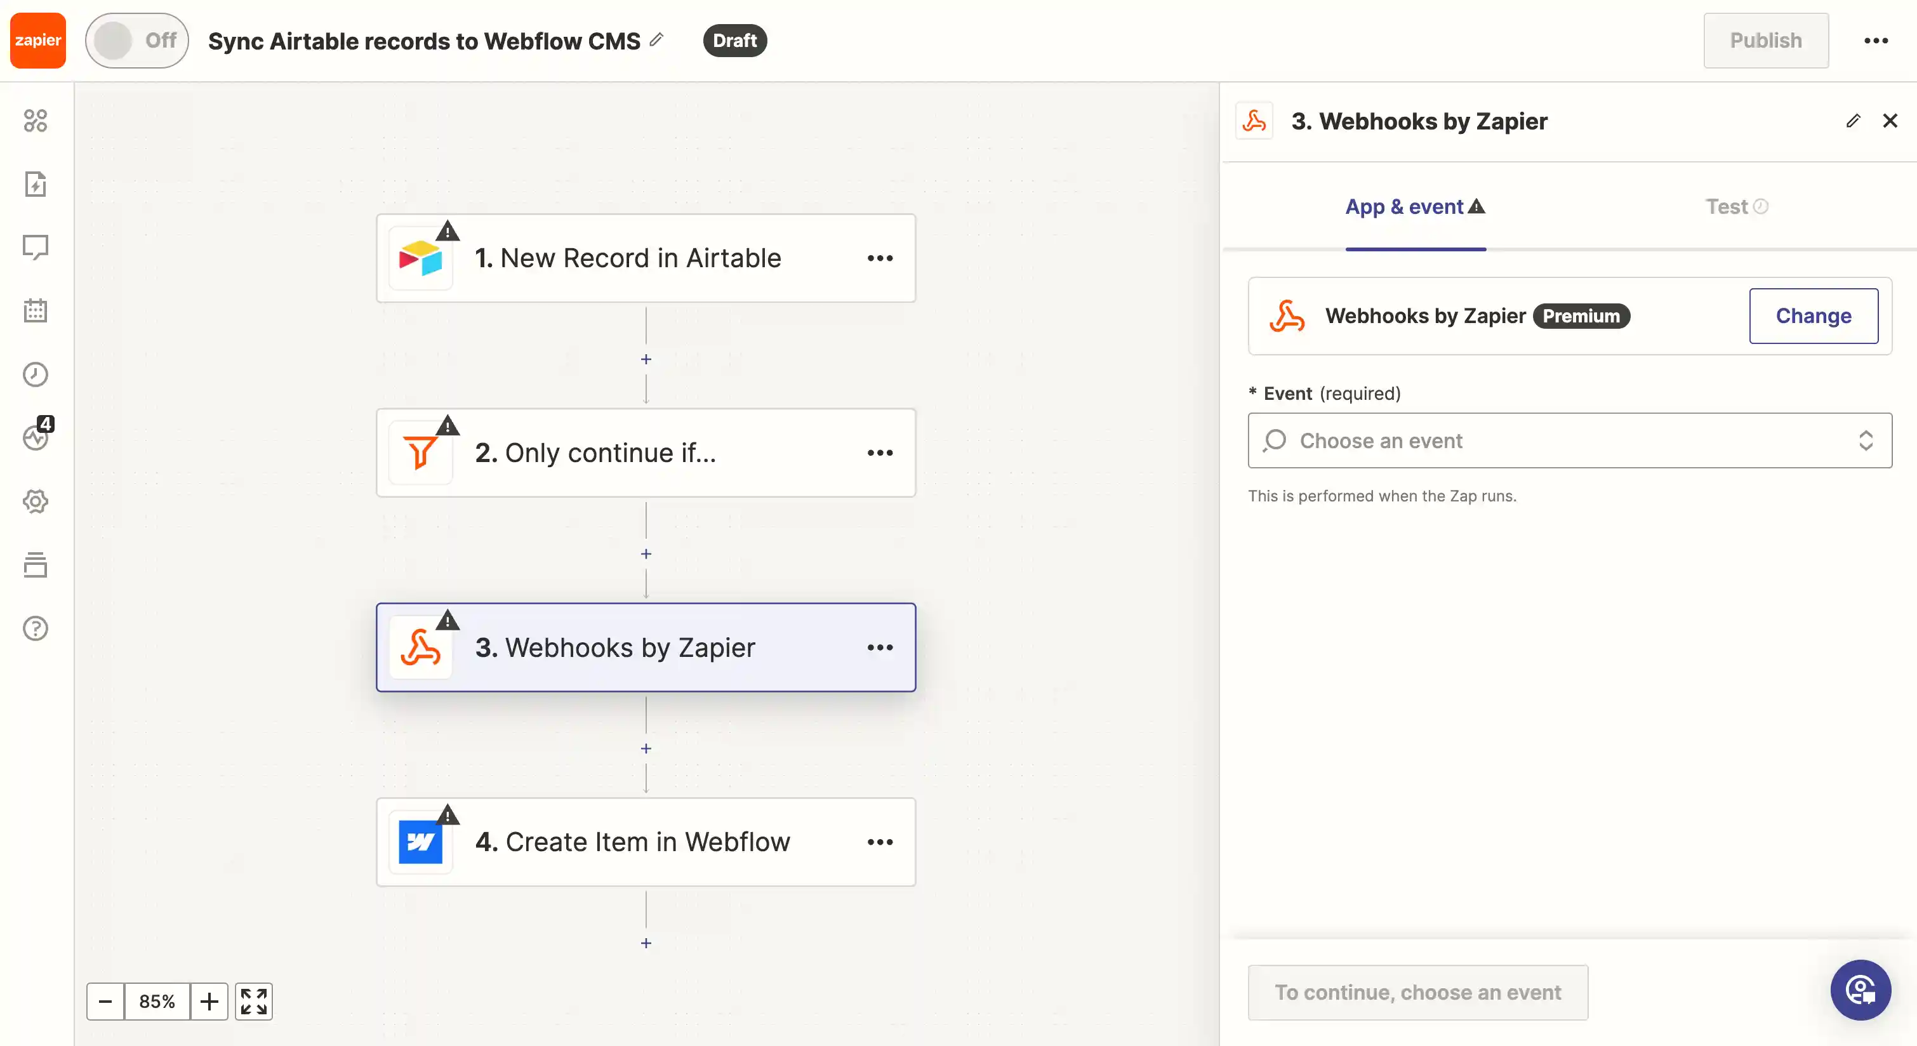This screenshot has width=1917, height=1046.
Task: Open the support chat bubble button
Action: pos(1861,990)
